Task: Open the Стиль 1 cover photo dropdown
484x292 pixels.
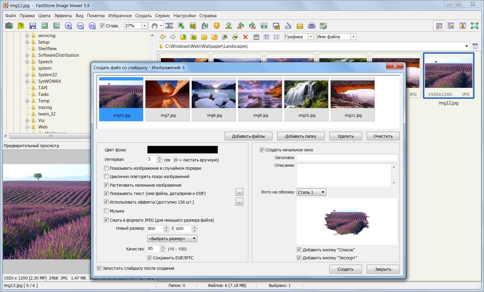Action: (311, 192)
